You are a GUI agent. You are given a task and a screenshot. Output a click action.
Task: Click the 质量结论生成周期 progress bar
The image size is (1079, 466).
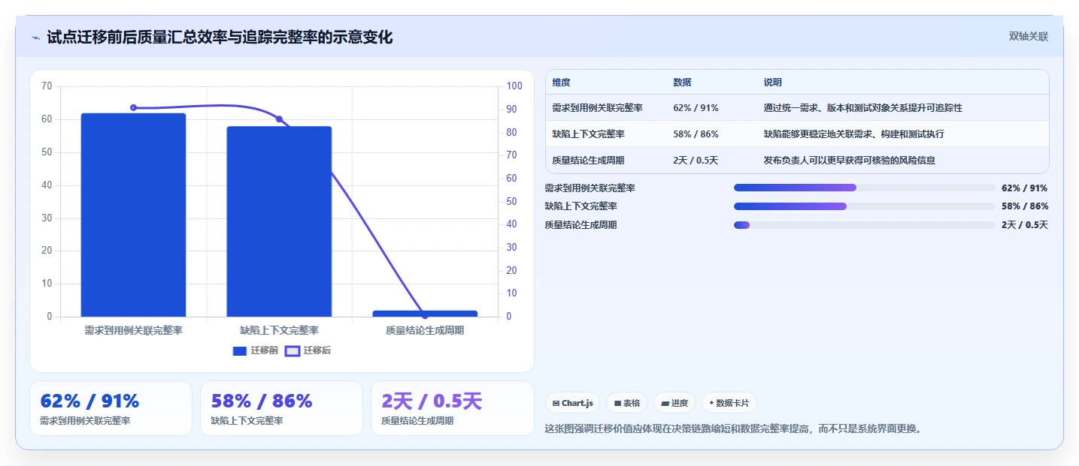point(864,224)
